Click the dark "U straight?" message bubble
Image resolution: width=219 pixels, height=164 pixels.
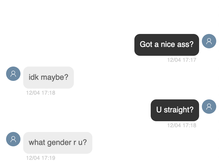tap(175, 110)
